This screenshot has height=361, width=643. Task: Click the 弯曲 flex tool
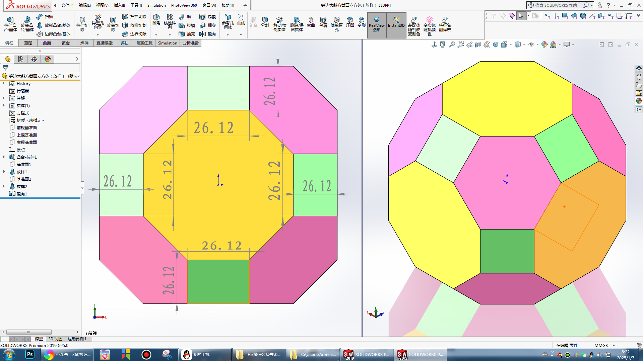(311, 22)
